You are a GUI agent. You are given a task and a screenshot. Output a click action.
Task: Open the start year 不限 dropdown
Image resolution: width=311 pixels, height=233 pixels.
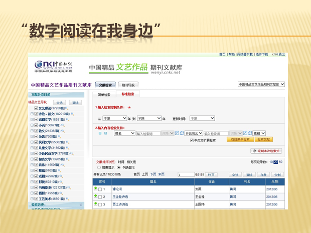[114, 118]
